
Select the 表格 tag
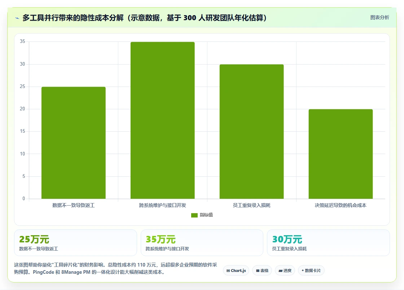point(262,271)
